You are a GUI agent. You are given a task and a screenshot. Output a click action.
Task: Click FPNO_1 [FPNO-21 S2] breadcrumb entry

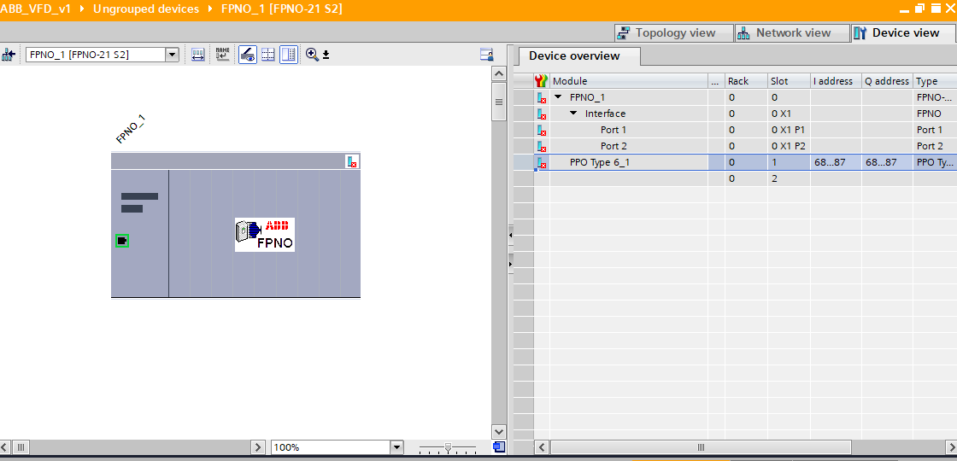(281, 9)
